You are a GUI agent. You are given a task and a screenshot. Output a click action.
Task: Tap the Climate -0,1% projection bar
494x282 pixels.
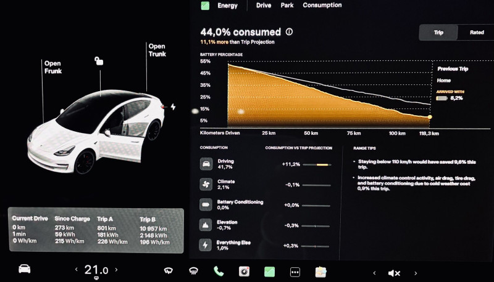[316, 185]
